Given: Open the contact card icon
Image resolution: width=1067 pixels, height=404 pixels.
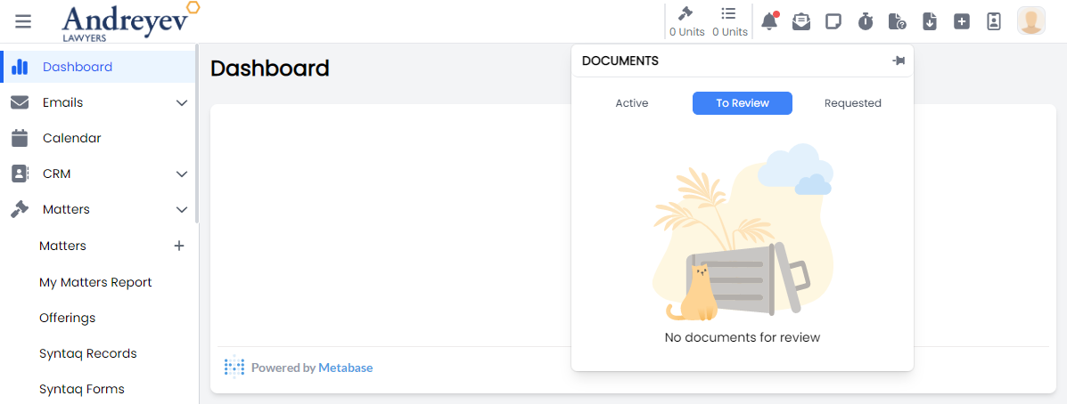Looking at the screenshot, I should [994, 21].
